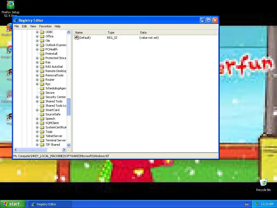This screenshot has height=208, width=277.
Task: Click the (Default) string value icon
Action: (76, 37)
